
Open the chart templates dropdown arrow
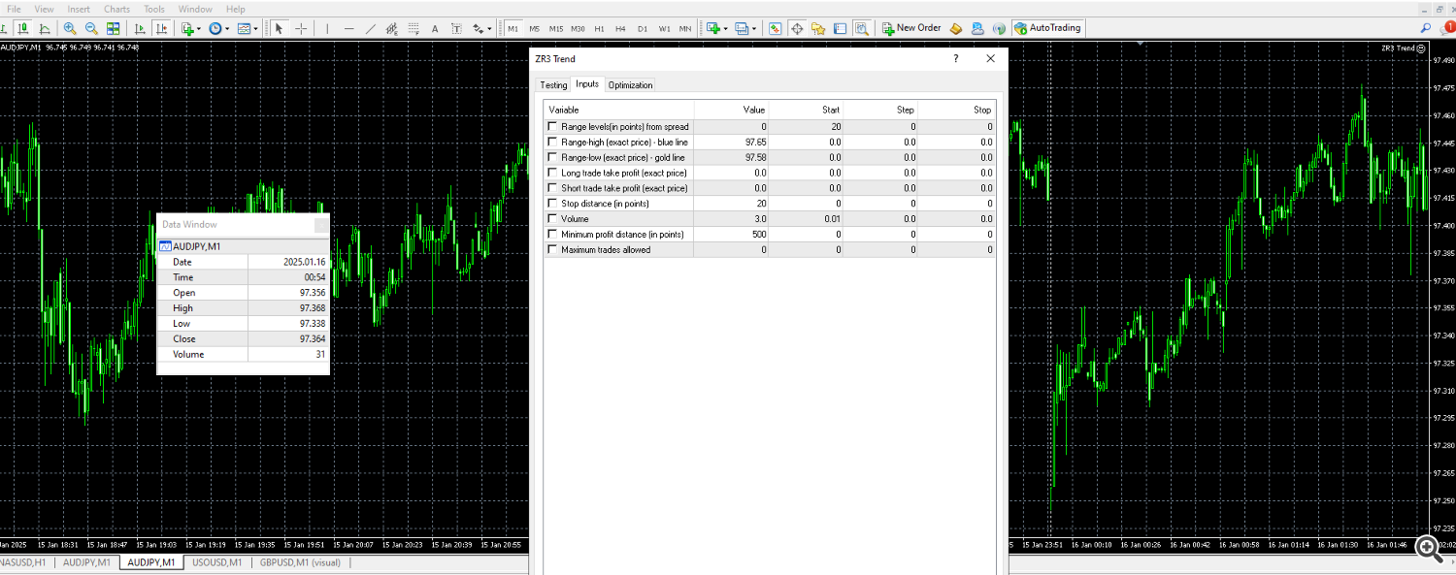[255, 28]
